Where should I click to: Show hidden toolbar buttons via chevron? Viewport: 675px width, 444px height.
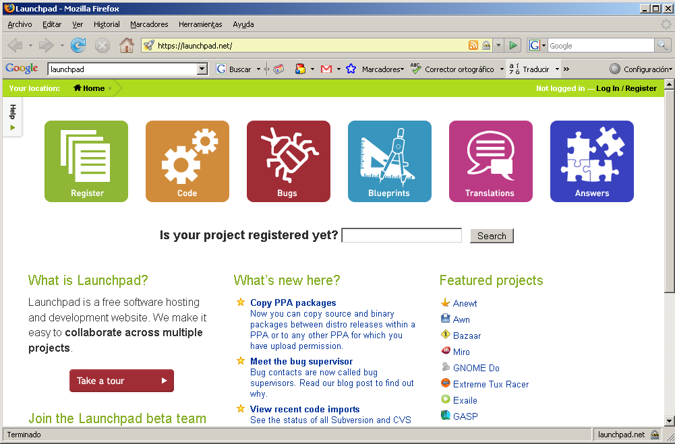[566, 69]
